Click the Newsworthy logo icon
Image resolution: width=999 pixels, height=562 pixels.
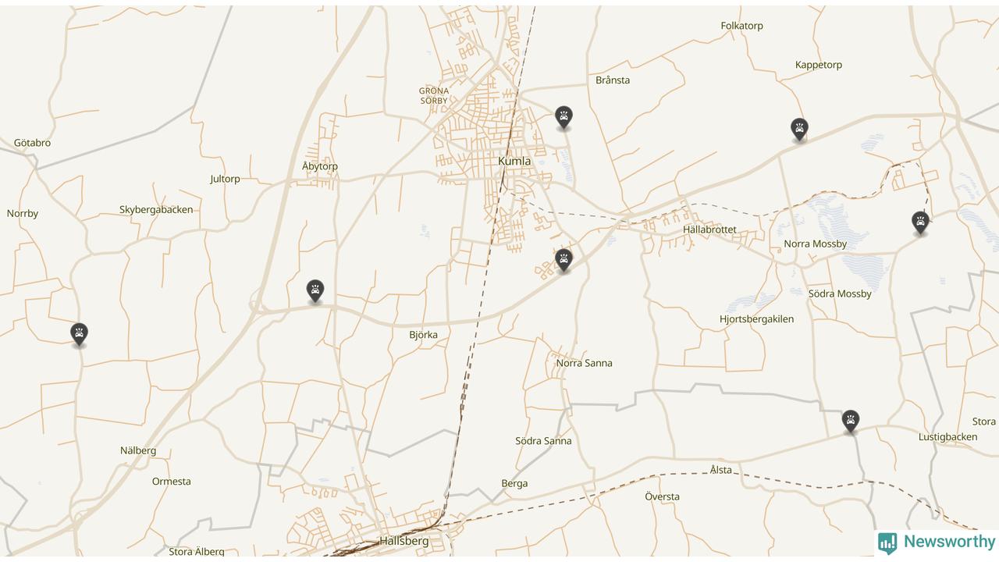coord(887,543)
